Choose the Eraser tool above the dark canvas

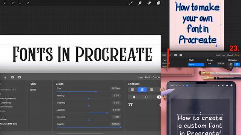pos(149,3)
